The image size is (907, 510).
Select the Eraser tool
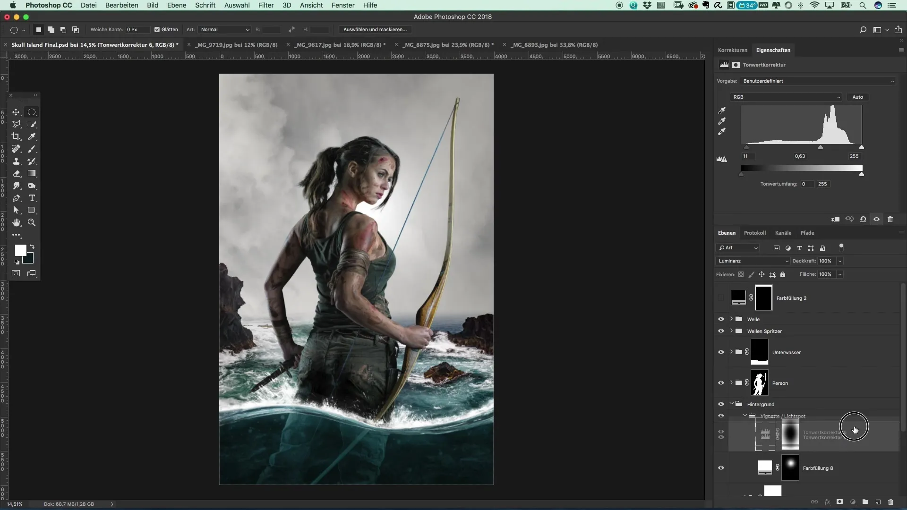pos(16,173)
